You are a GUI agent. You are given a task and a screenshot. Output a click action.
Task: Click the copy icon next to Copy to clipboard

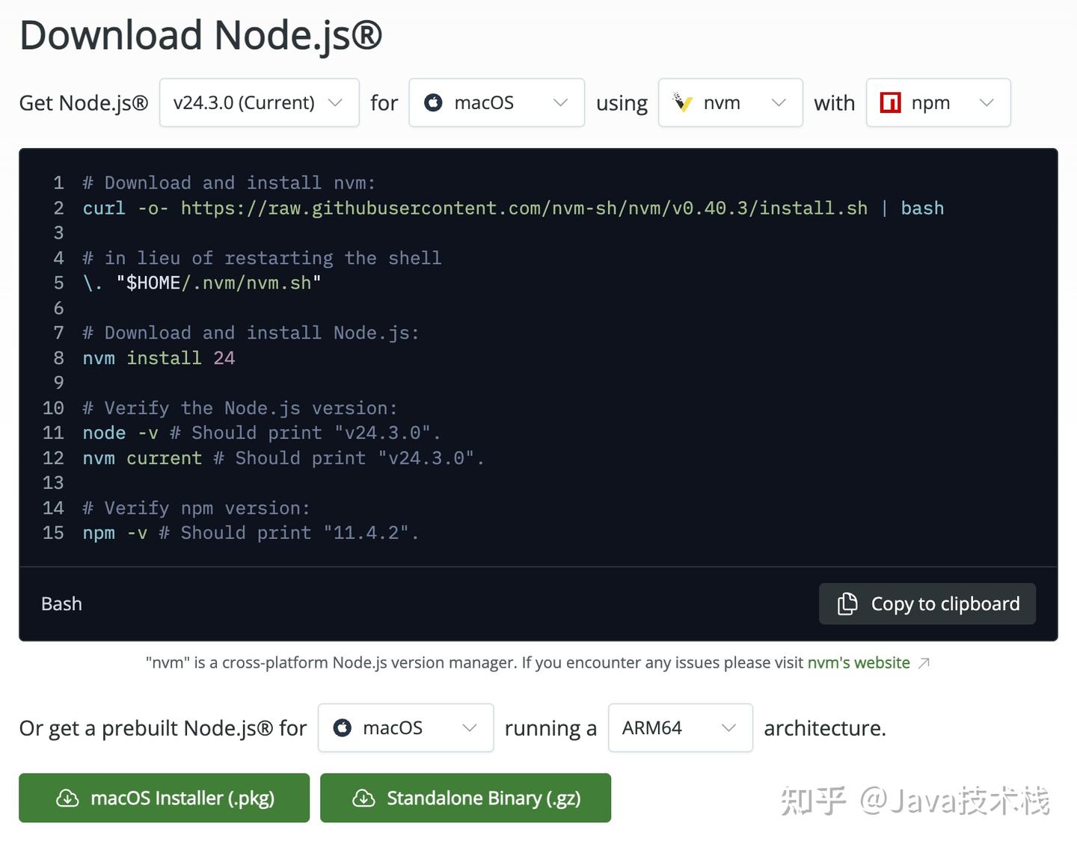pos(847,603)
